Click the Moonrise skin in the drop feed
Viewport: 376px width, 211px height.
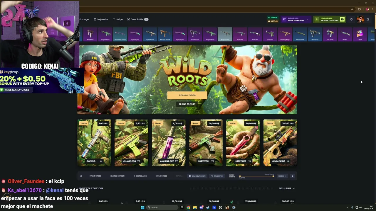coord(270,34)
